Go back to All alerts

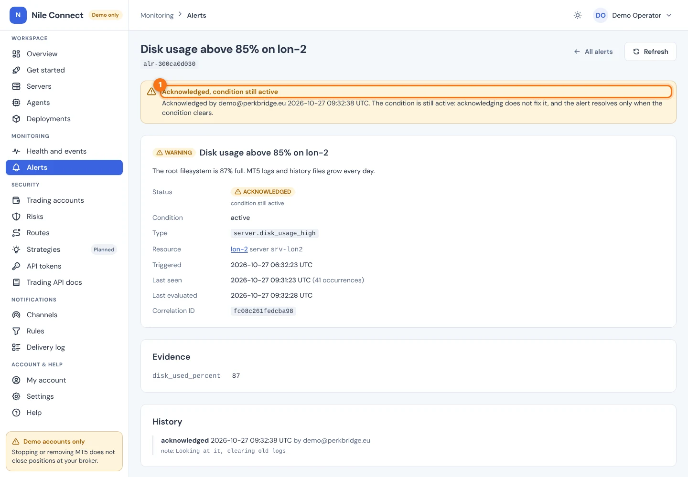pyautogui.click(x=593, y=52)
